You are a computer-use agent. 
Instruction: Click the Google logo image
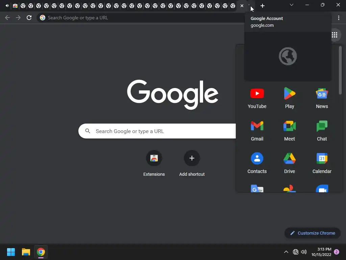tap(173, 94)
